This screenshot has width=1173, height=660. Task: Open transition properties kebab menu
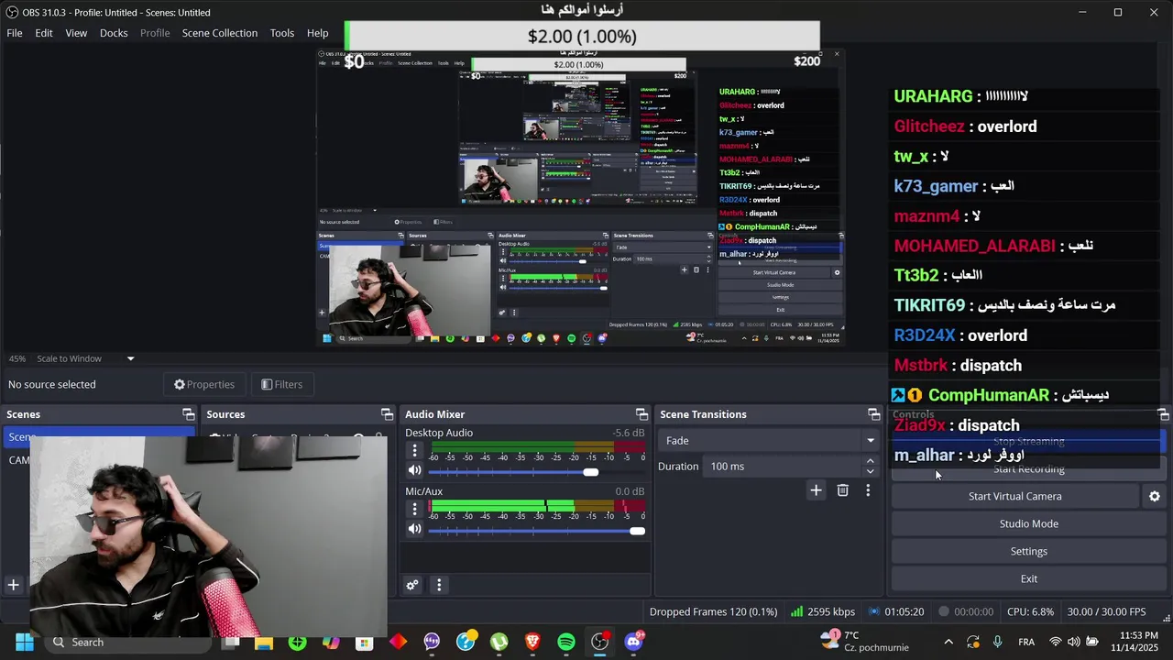pos(868,490)
